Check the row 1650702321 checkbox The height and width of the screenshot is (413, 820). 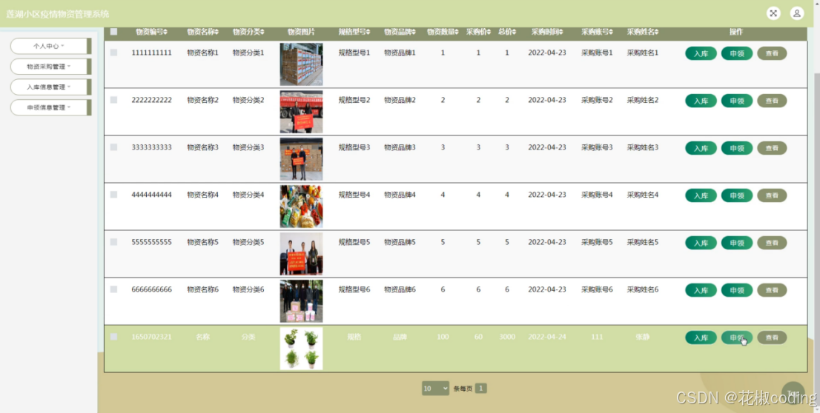coord(113,337)
